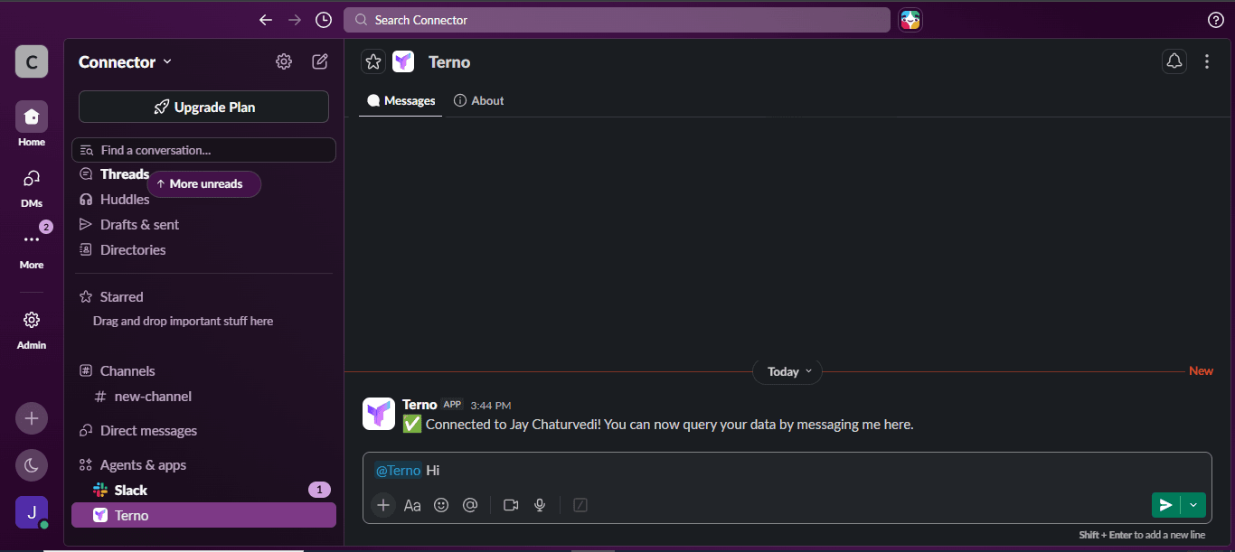Open the Slack AI colorful icon beside search
Screen dimensions: 1235x552
910,20
